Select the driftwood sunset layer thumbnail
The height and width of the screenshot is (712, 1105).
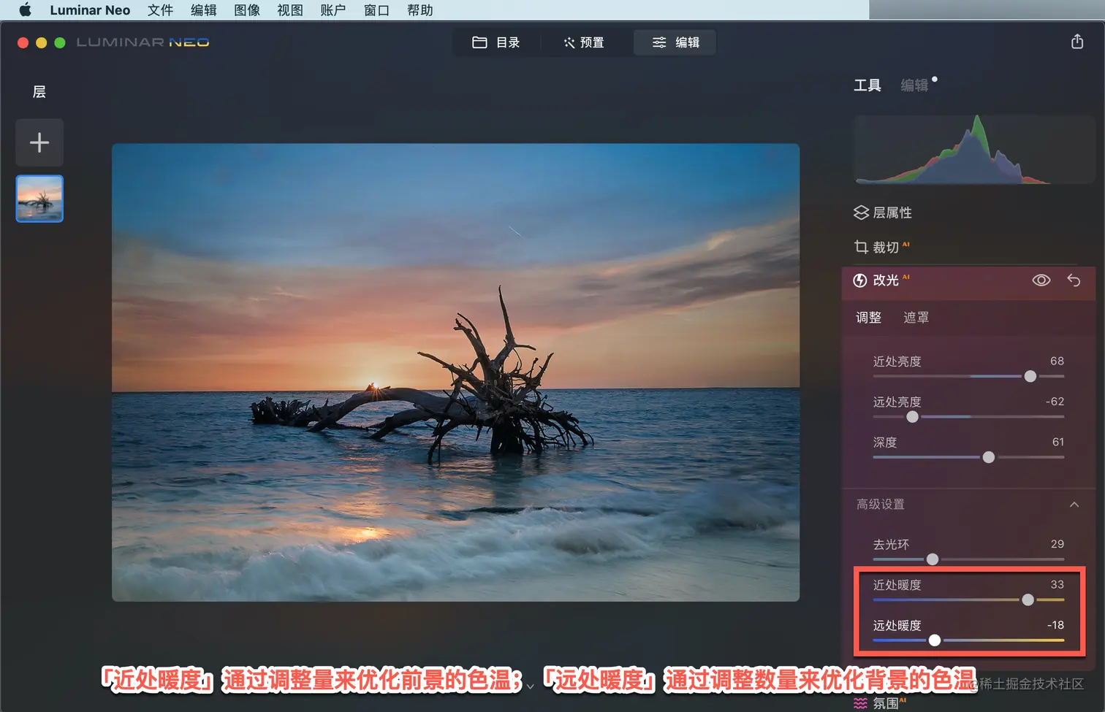39,199
